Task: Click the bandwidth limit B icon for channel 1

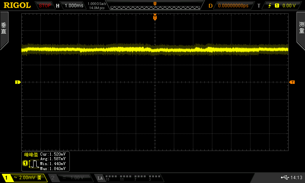Action: coord(39,177)
